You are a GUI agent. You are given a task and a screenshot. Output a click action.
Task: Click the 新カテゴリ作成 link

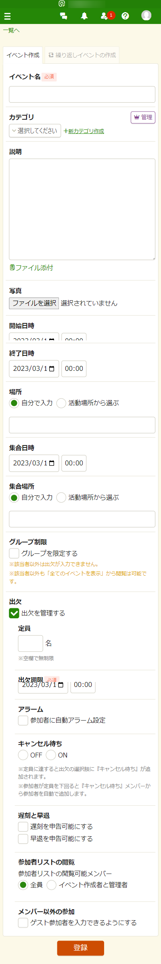point(84,131)
